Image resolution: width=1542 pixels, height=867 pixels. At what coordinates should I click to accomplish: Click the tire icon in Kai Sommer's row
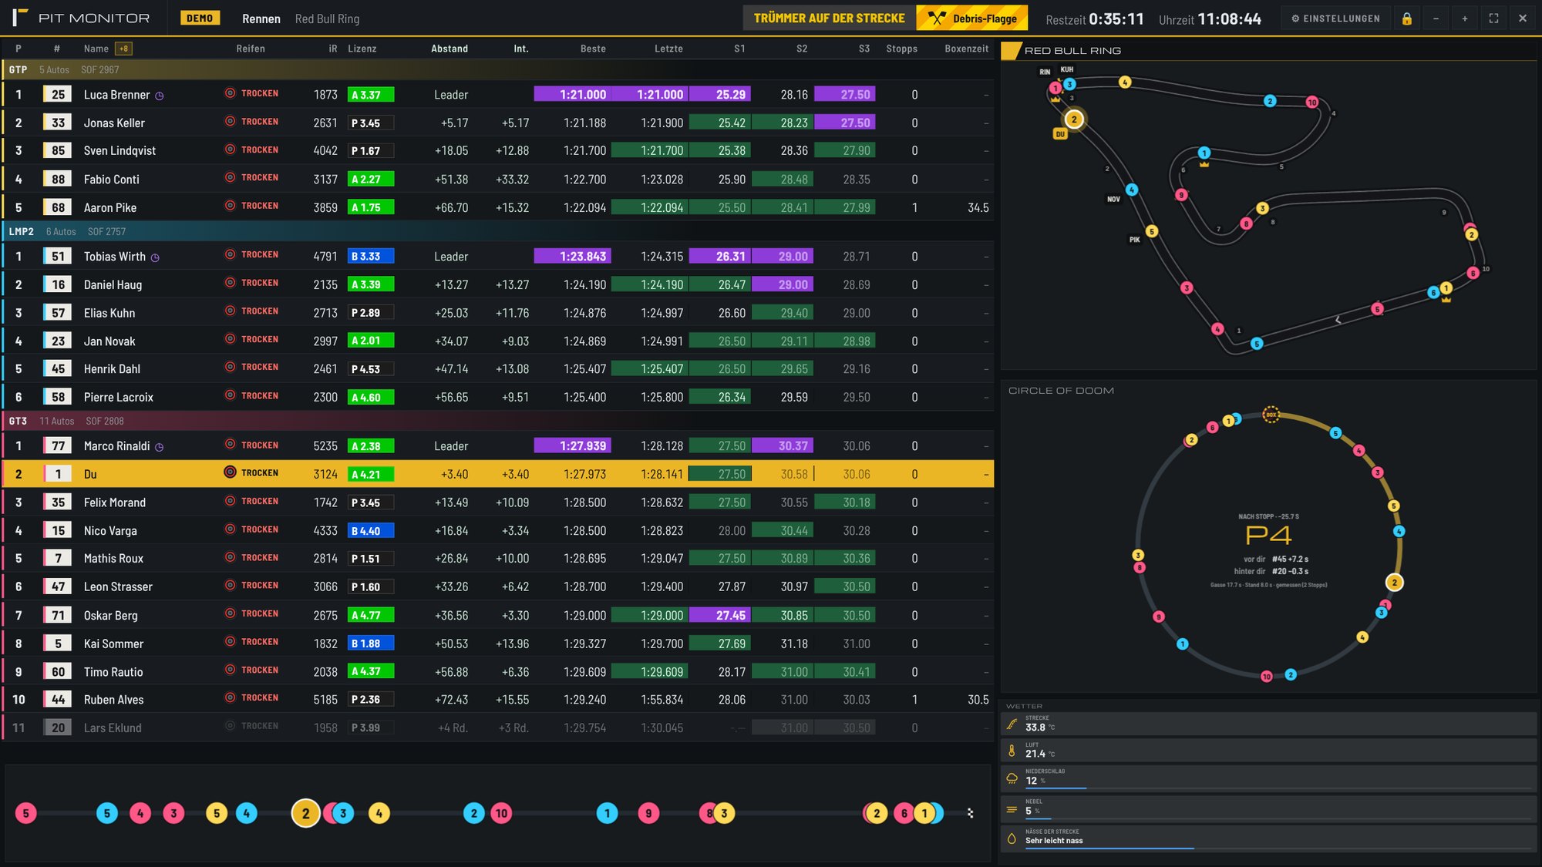(x=230, y=641)
